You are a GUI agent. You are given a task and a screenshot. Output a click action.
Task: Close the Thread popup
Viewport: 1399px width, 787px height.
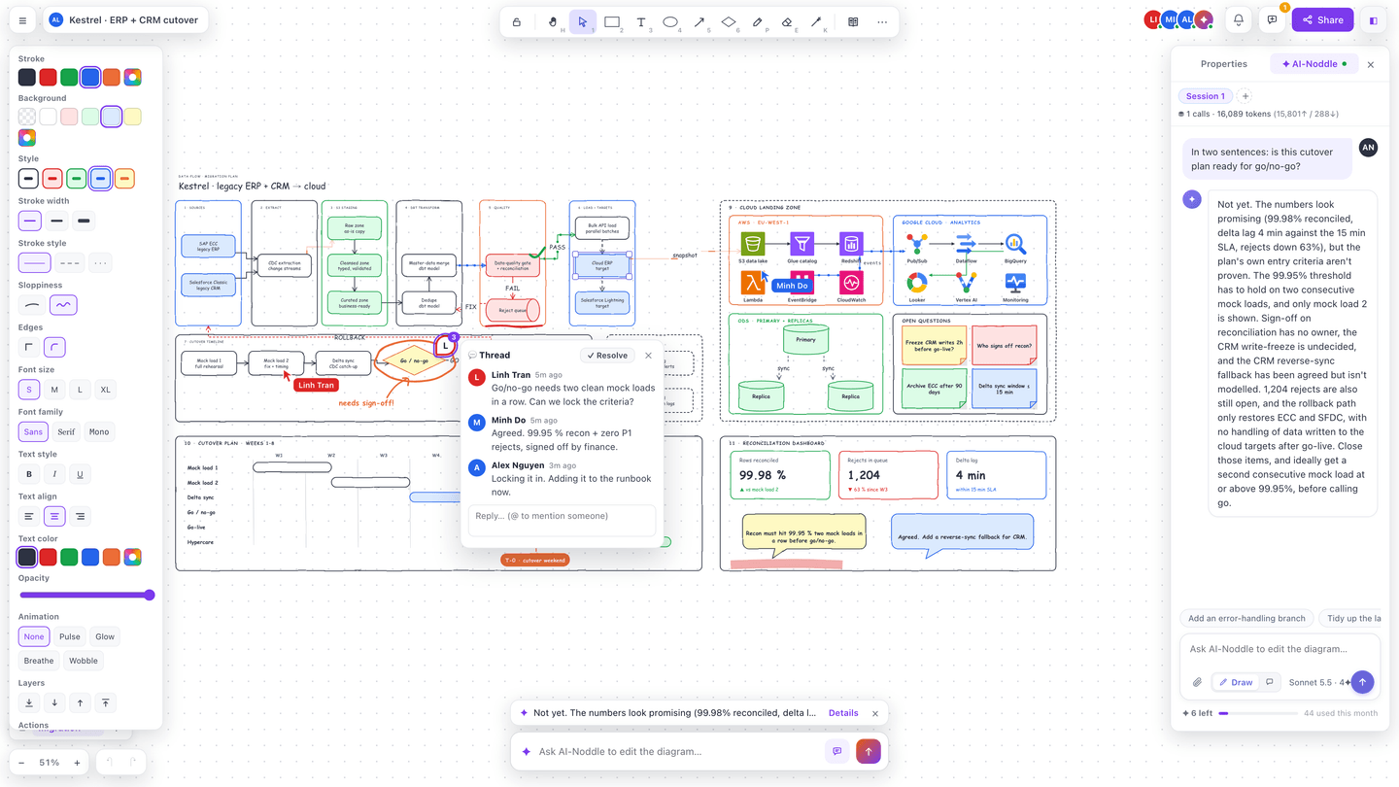(x=649, y=356)
